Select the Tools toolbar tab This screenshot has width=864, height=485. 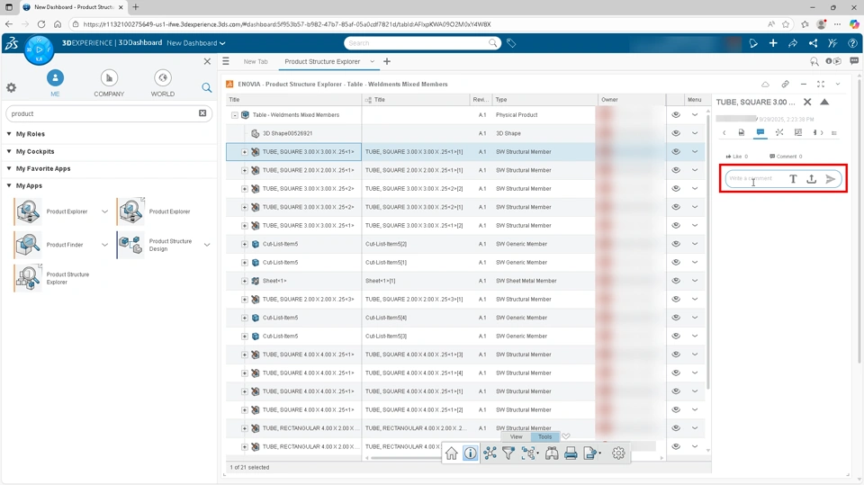545,436
